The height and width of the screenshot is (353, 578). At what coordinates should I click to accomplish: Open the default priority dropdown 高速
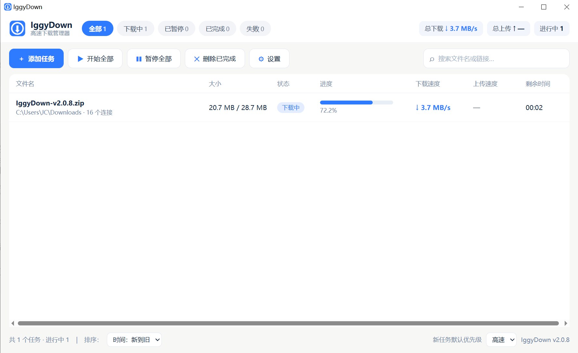click(x=501, y=340)
